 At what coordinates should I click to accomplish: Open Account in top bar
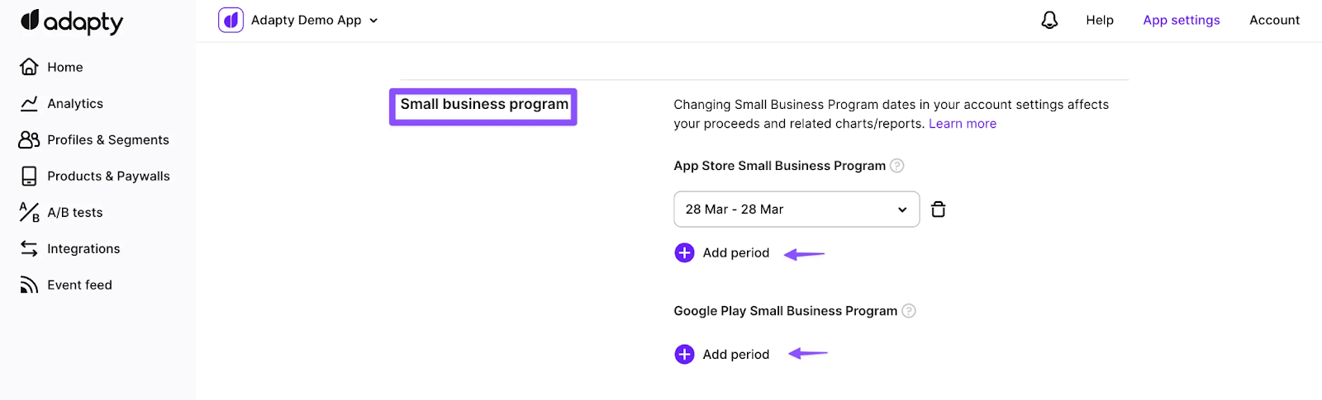(1274, 20)
